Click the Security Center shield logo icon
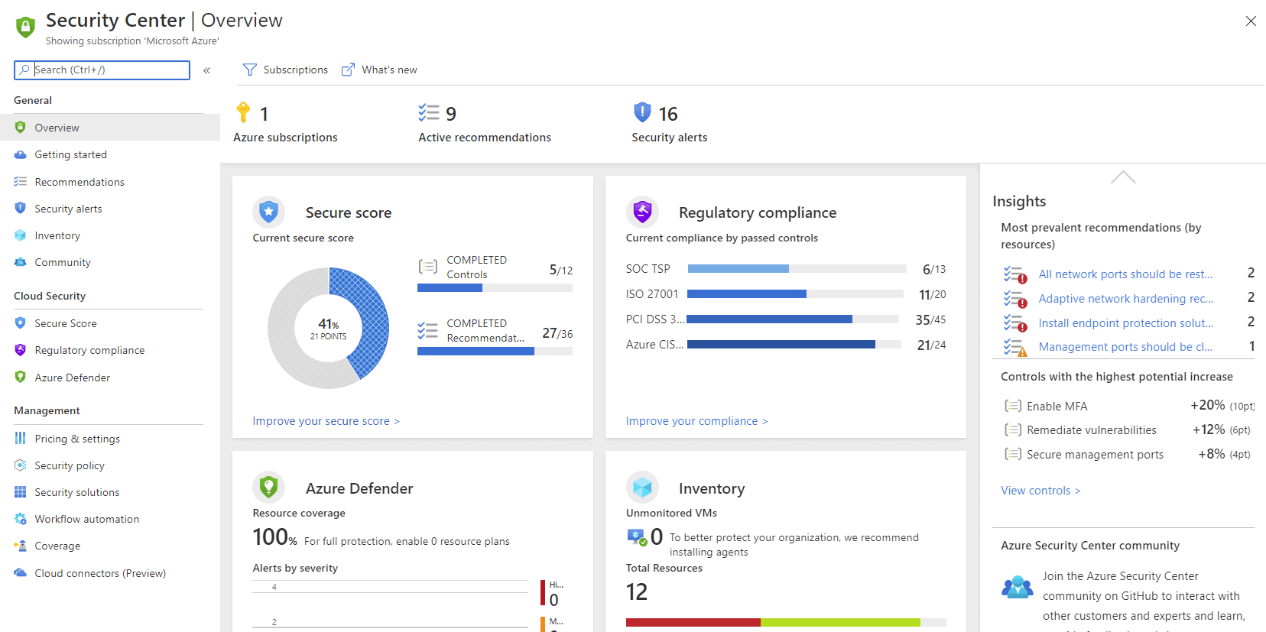Viewport: 1266px width, 632px height. point(25,28)
